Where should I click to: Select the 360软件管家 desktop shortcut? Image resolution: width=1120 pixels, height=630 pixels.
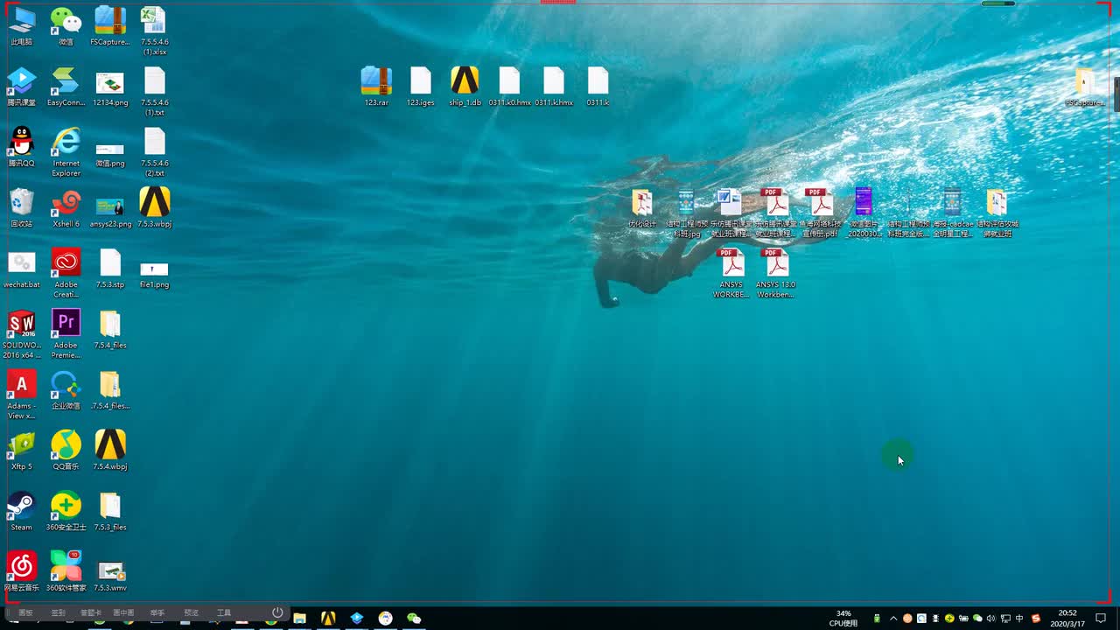click(66, 571)
